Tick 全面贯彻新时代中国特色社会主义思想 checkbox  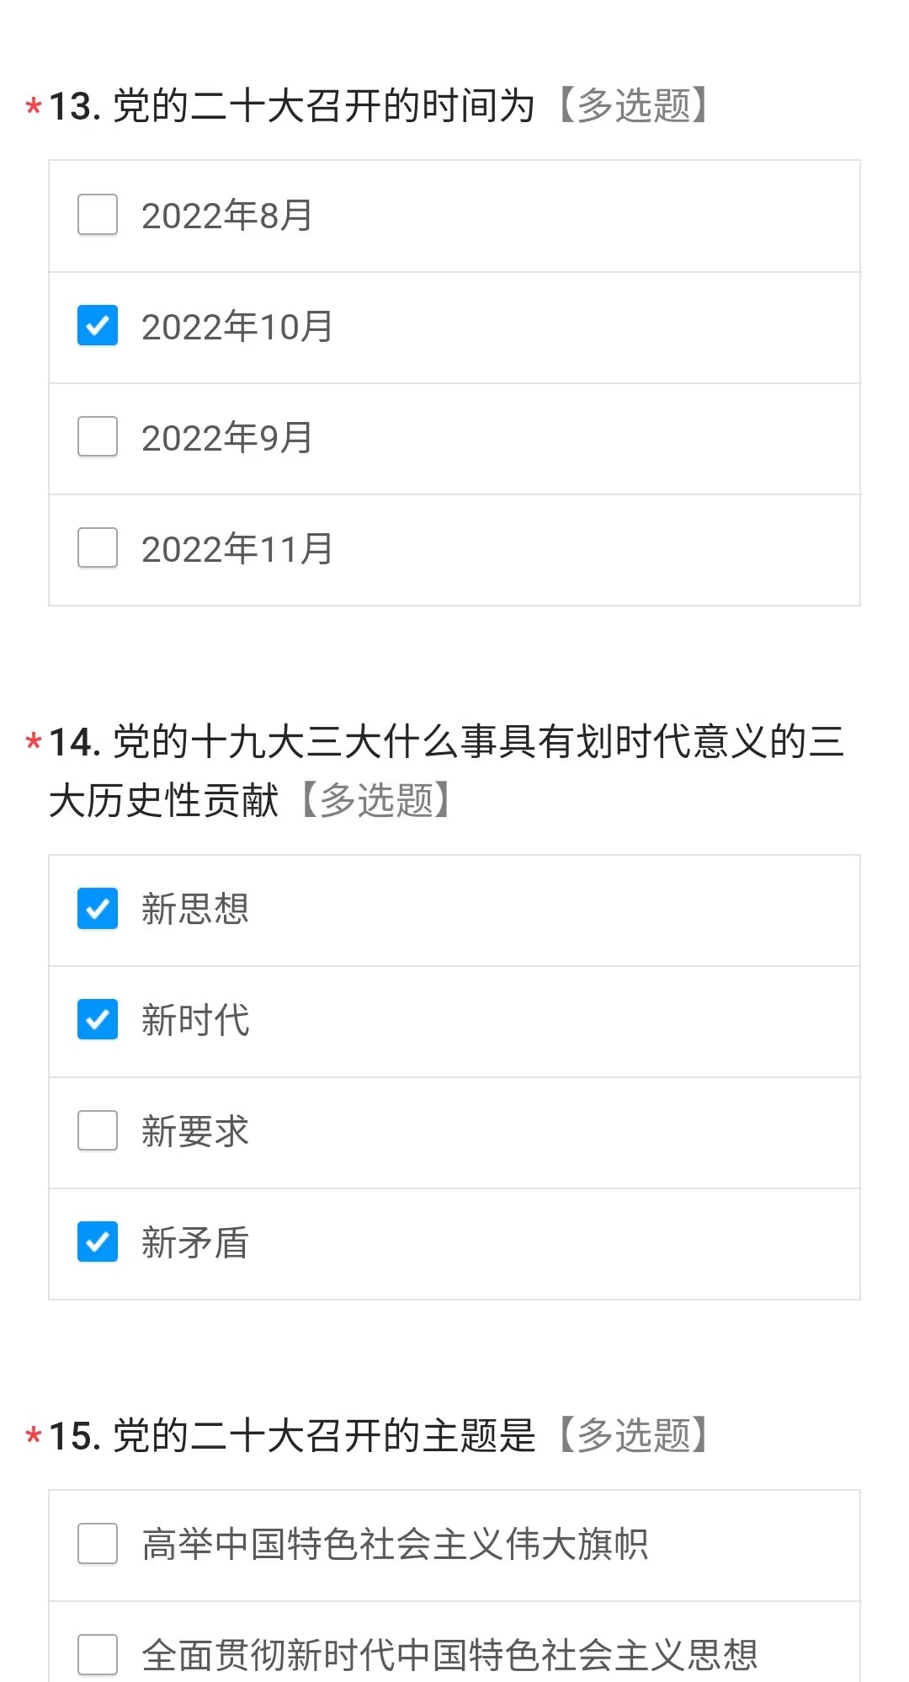[98, 1655]
